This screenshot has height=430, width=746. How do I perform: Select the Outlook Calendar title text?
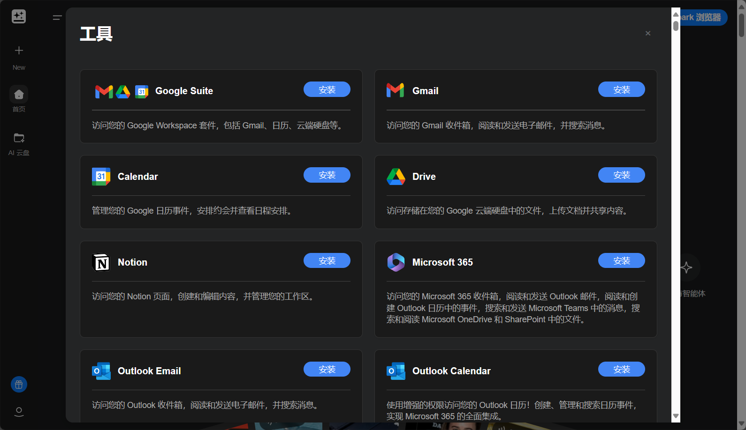(x=451, y=371)
